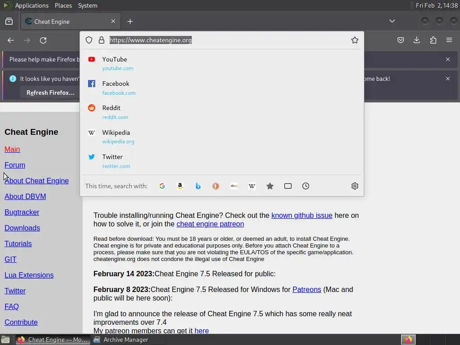Open the Firefox hamburger menu
The image size is (460, 345).
coord(449,40)
